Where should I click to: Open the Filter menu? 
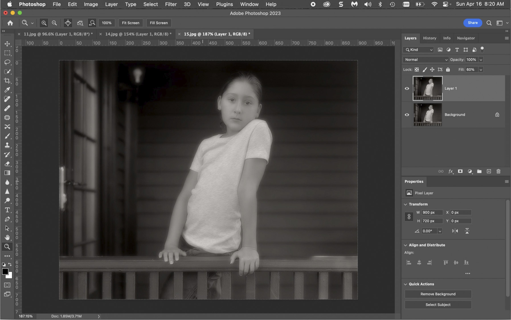tap(171, 4)
